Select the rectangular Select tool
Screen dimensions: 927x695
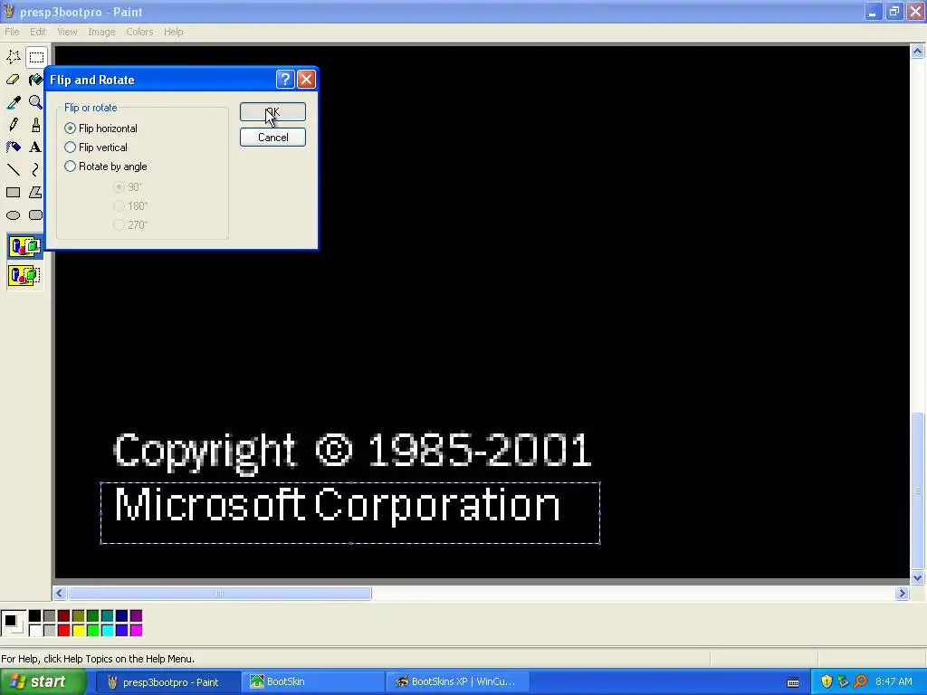pyautogui.click(x=36, y=57)
